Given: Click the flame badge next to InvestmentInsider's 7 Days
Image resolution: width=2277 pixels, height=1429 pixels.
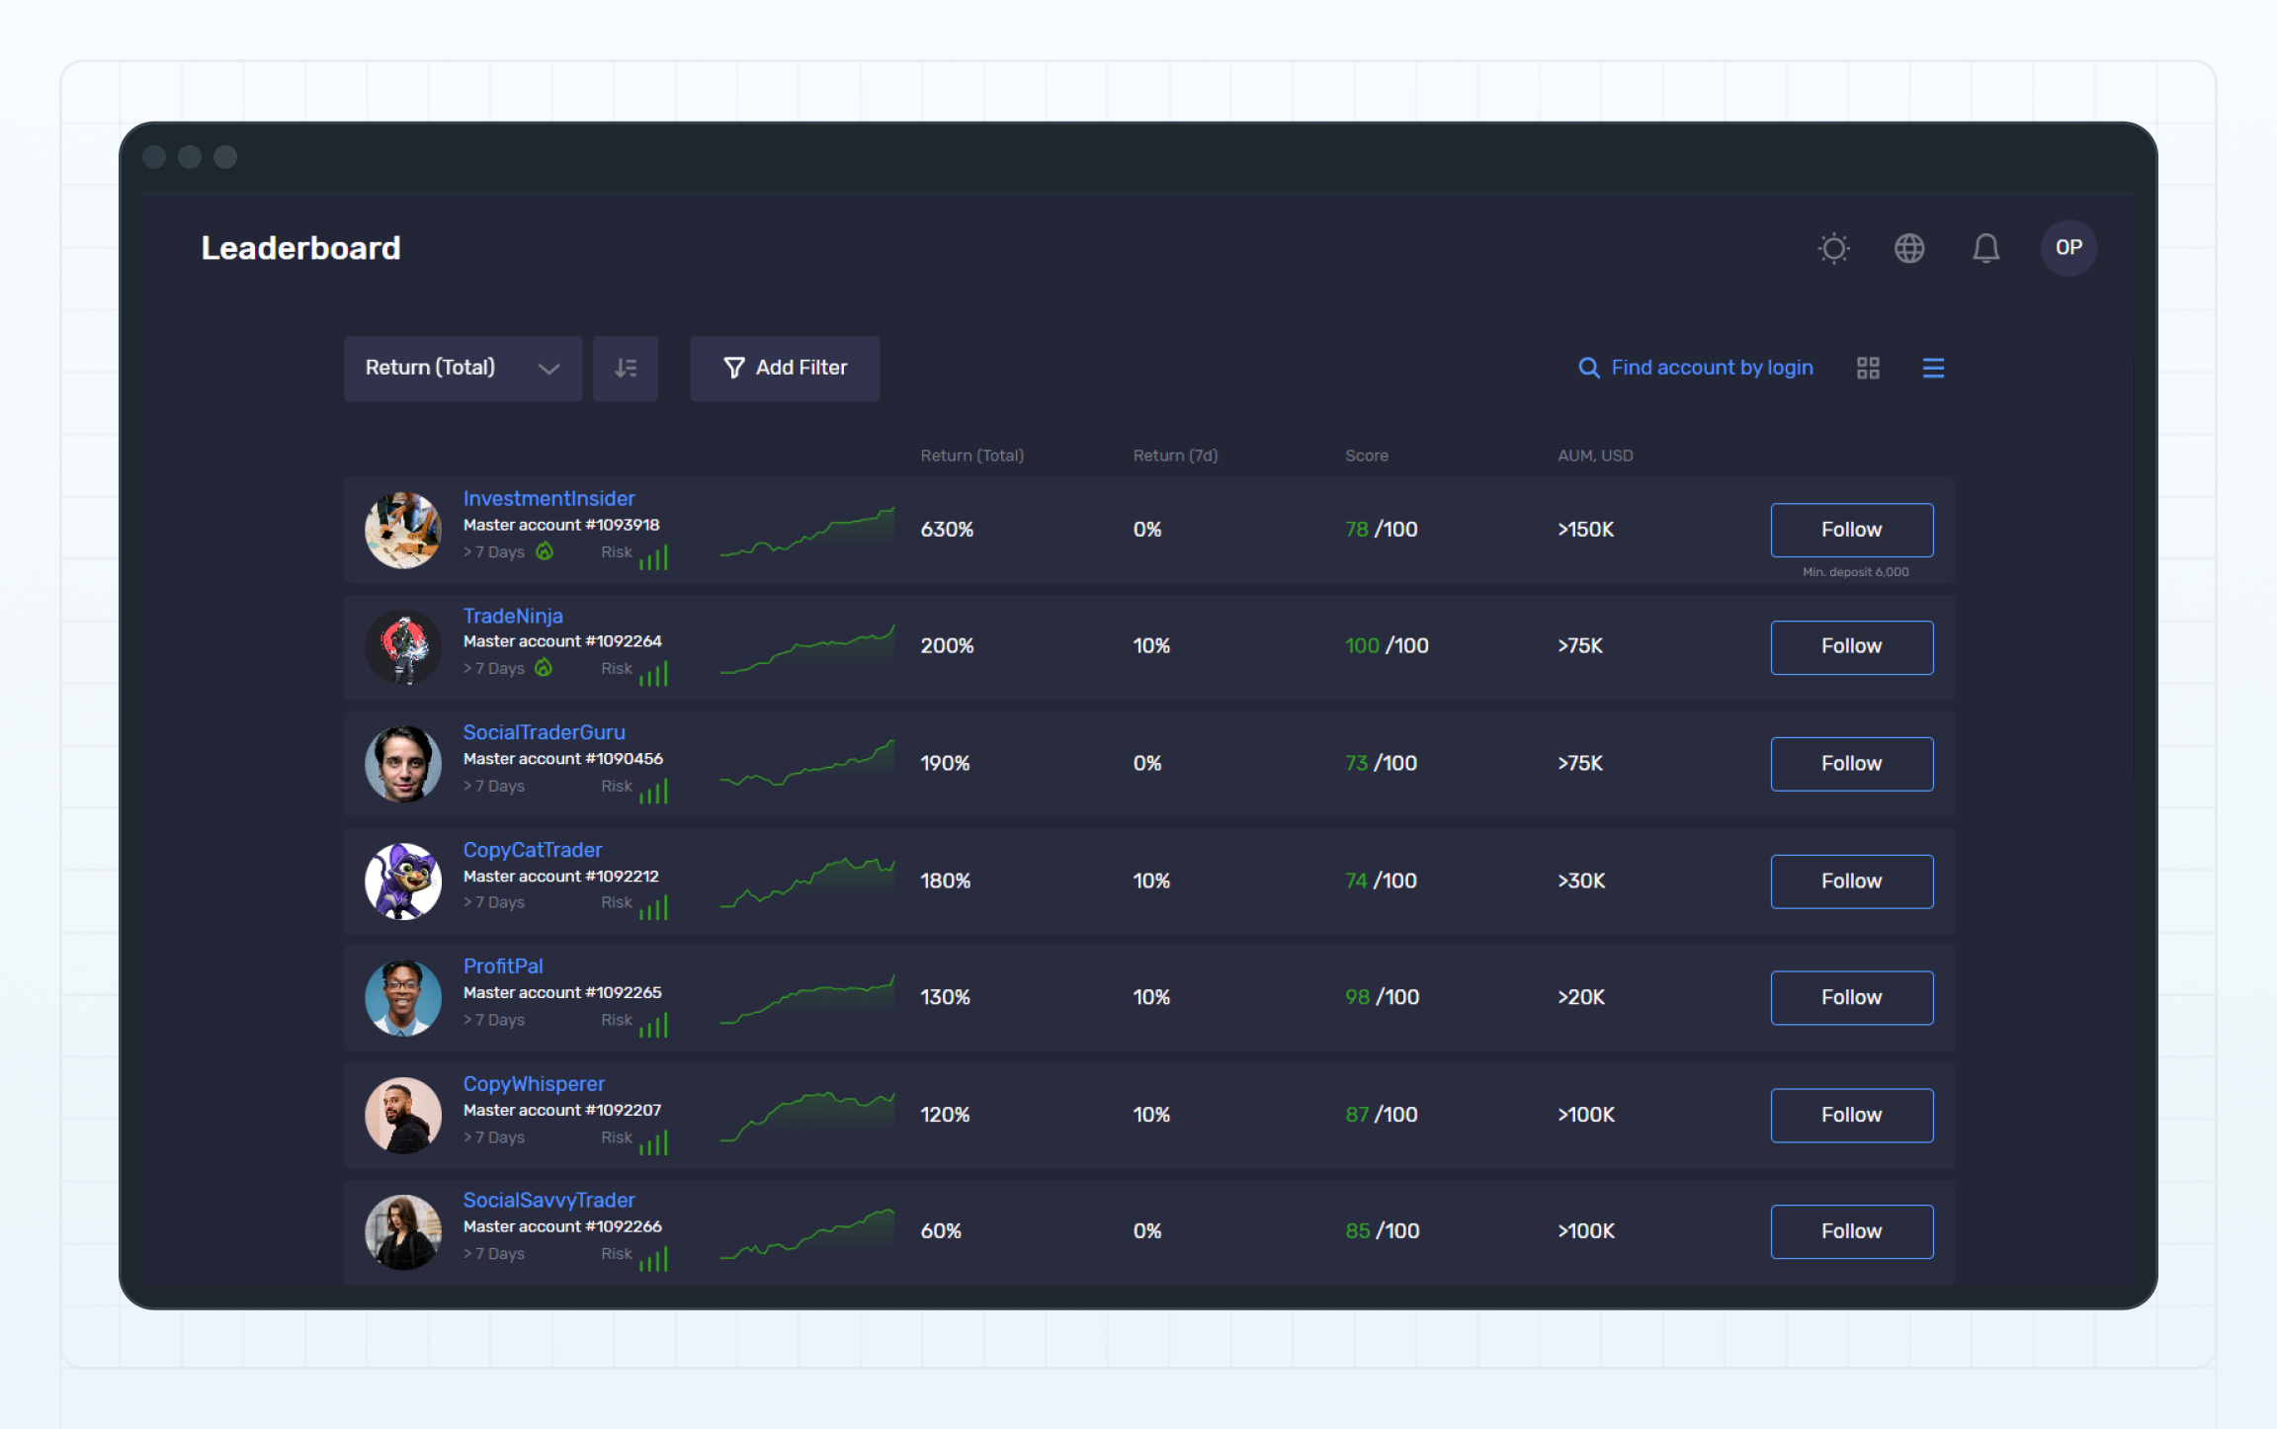Looking at the screenshot, I should coord(545,551).
